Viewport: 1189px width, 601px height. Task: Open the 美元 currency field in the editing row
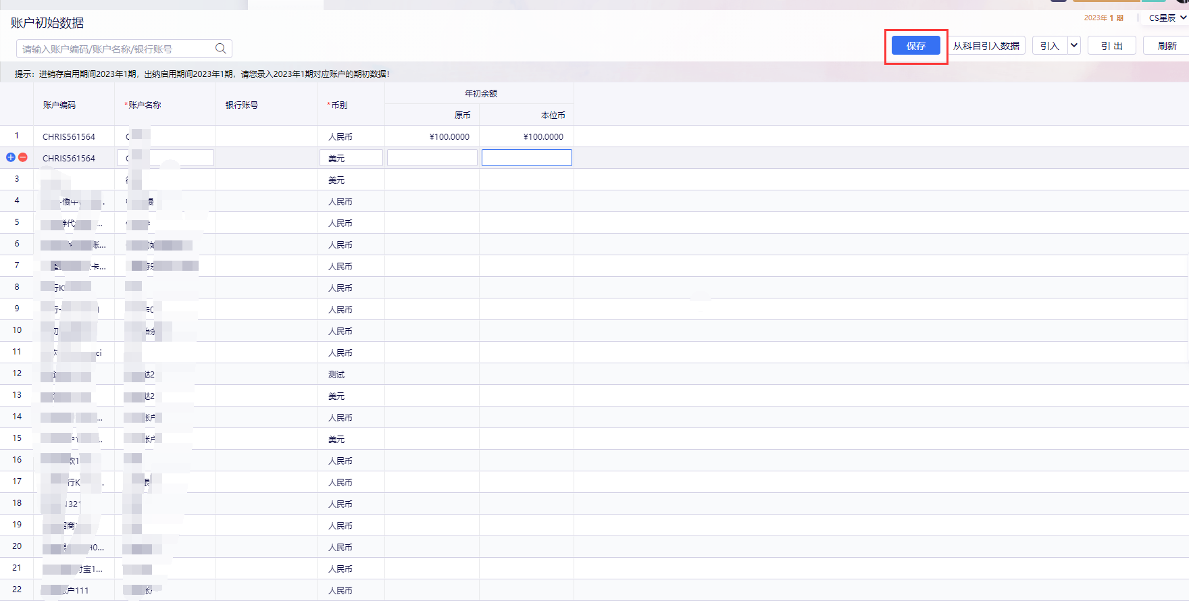click(351, 158)
